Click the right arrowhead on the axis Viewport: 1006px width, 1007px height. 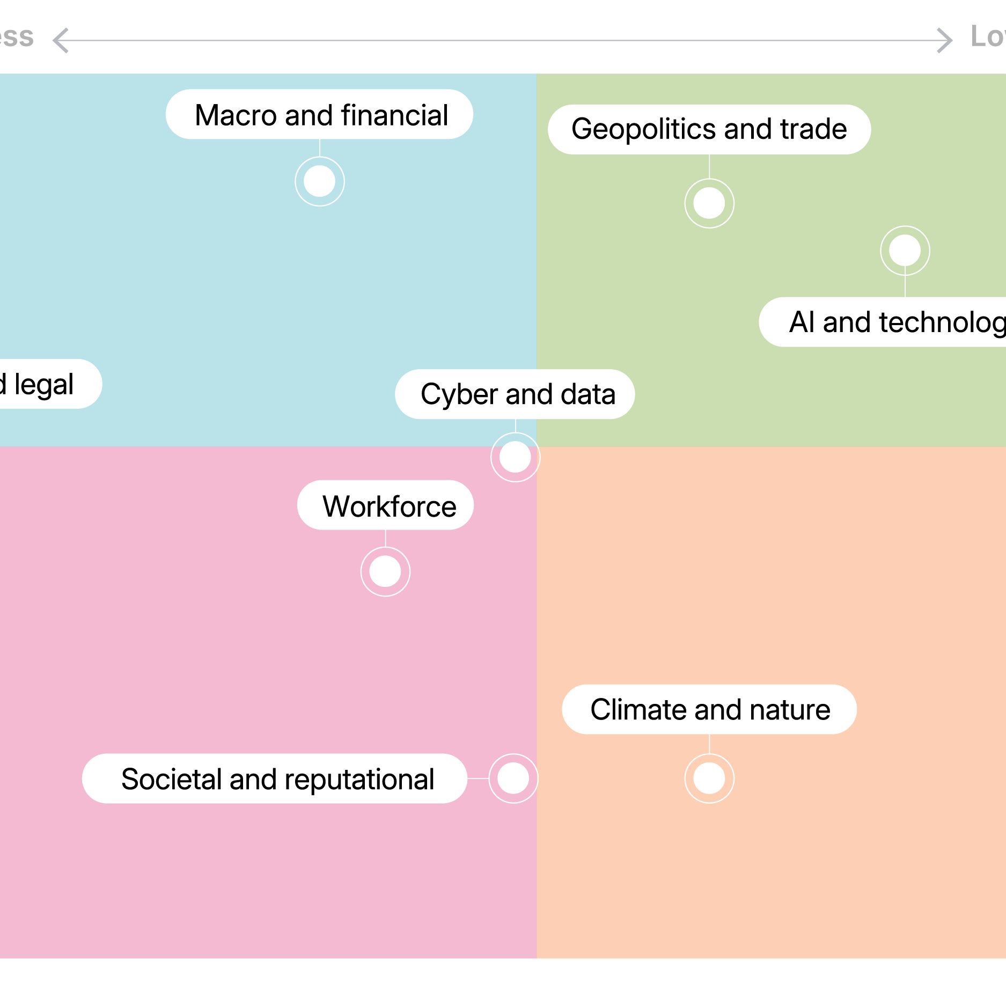[944, 40]
